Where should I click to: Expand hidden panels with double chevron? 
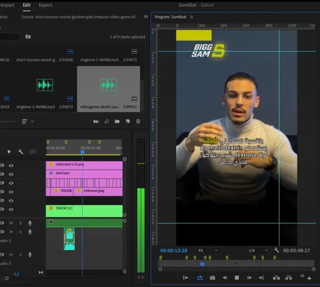(146, 16)
